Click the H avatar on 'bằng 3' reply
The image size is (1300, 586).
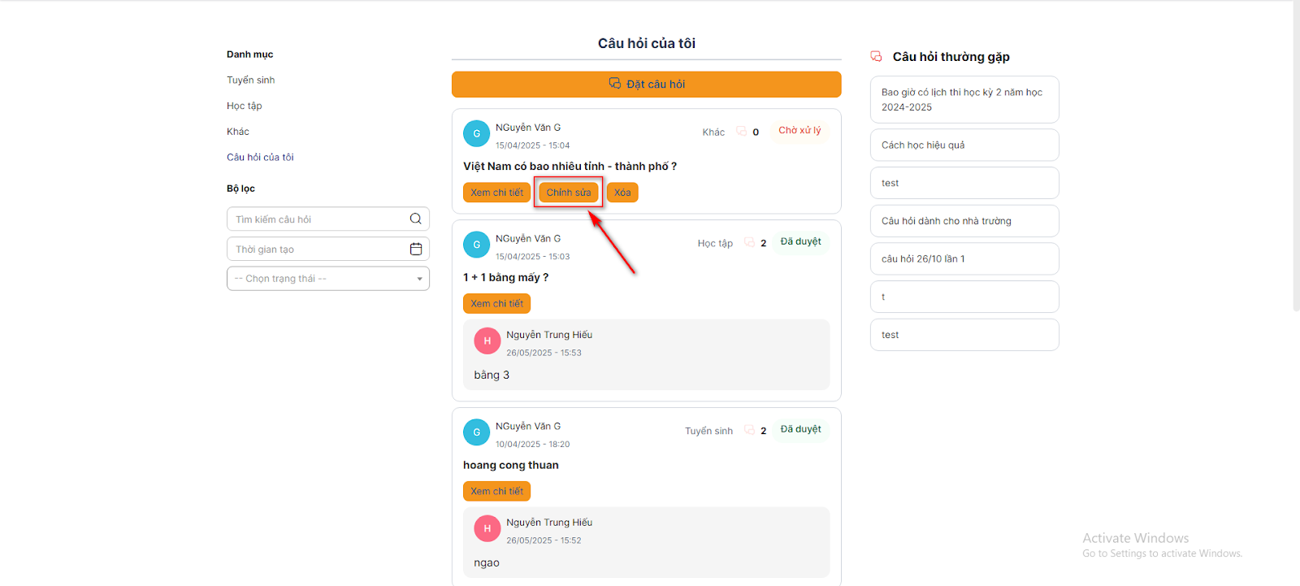pos(487,341)
